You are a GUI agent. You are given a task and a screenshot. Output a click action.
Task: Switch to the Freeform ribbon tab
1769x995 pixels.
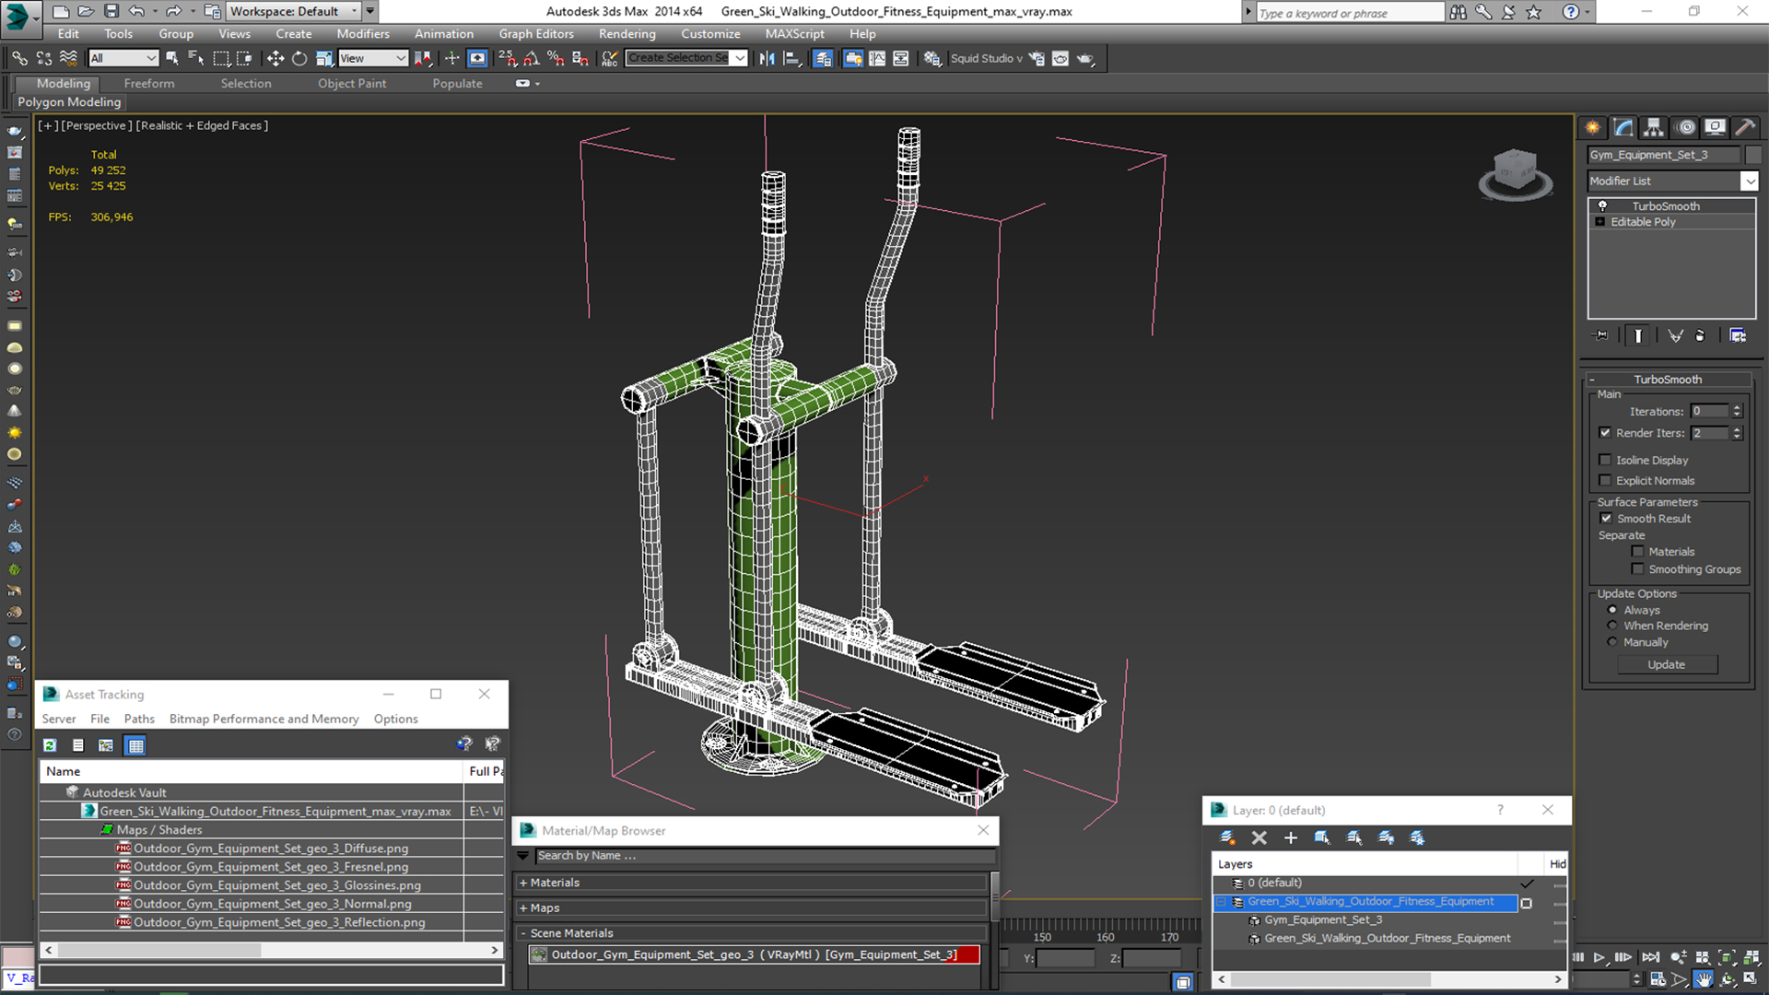point(149,83)
